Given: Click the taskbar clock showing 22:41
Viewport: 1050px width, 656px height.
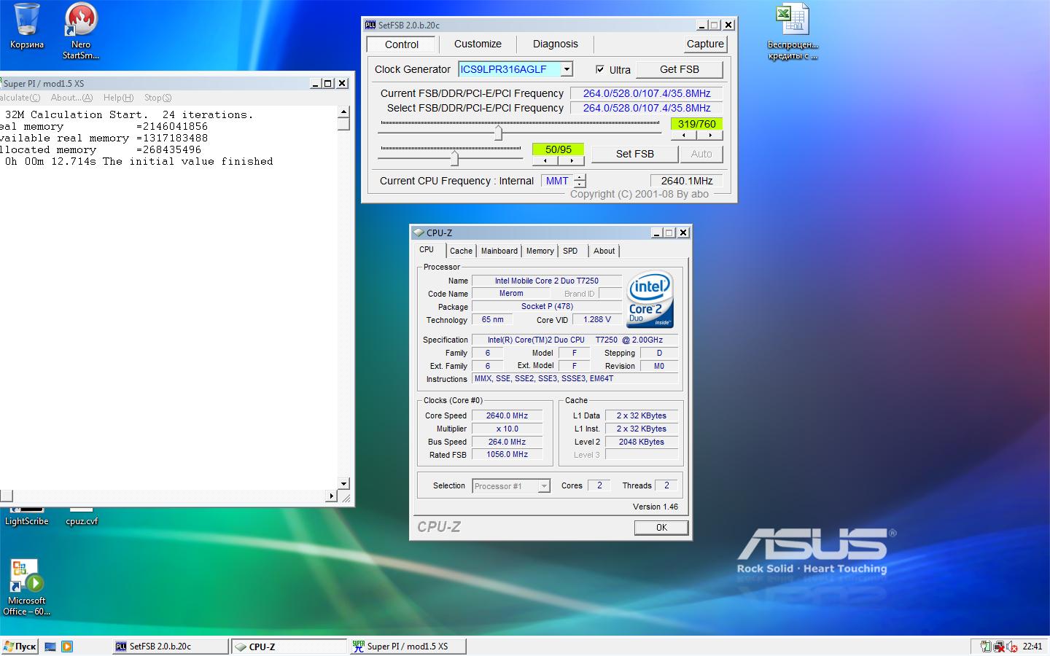Looking at the screenshot, I should 1032,647.
